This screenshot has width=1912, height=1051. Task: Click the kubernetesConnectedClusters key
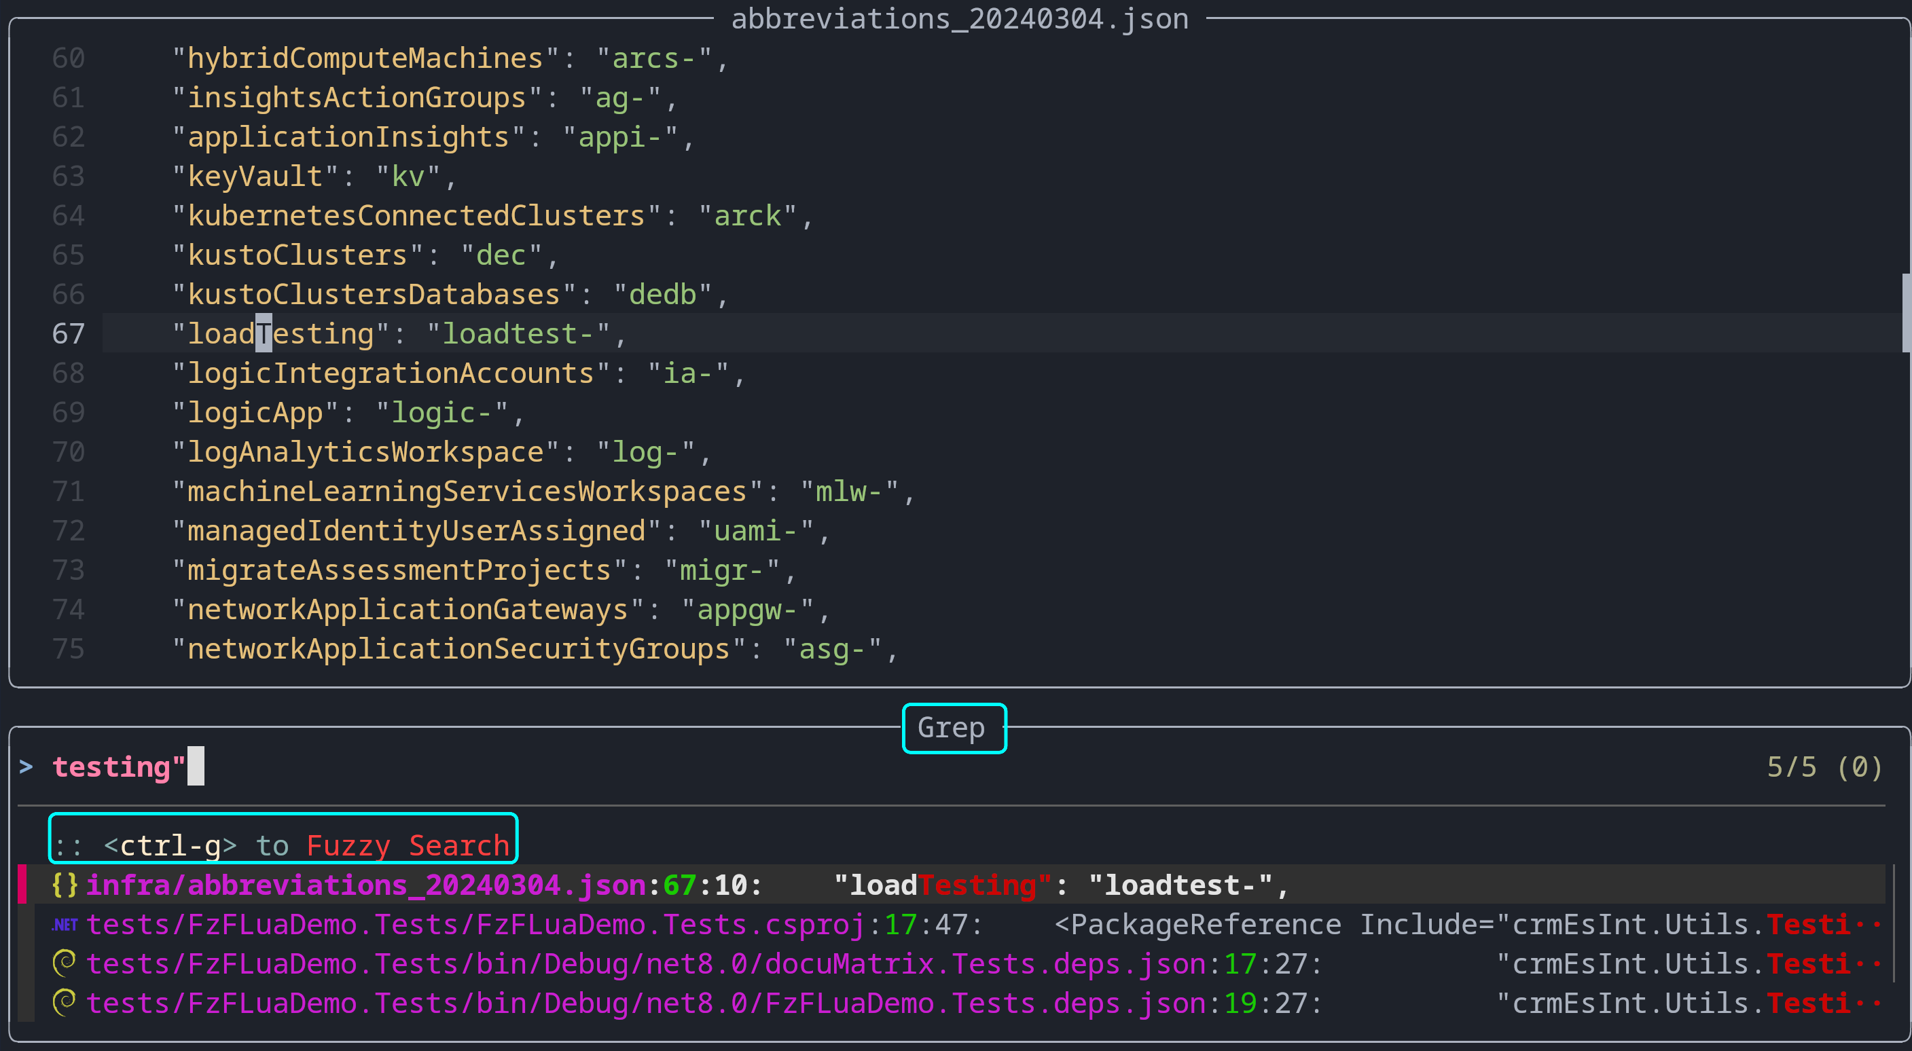click(416, 215)
